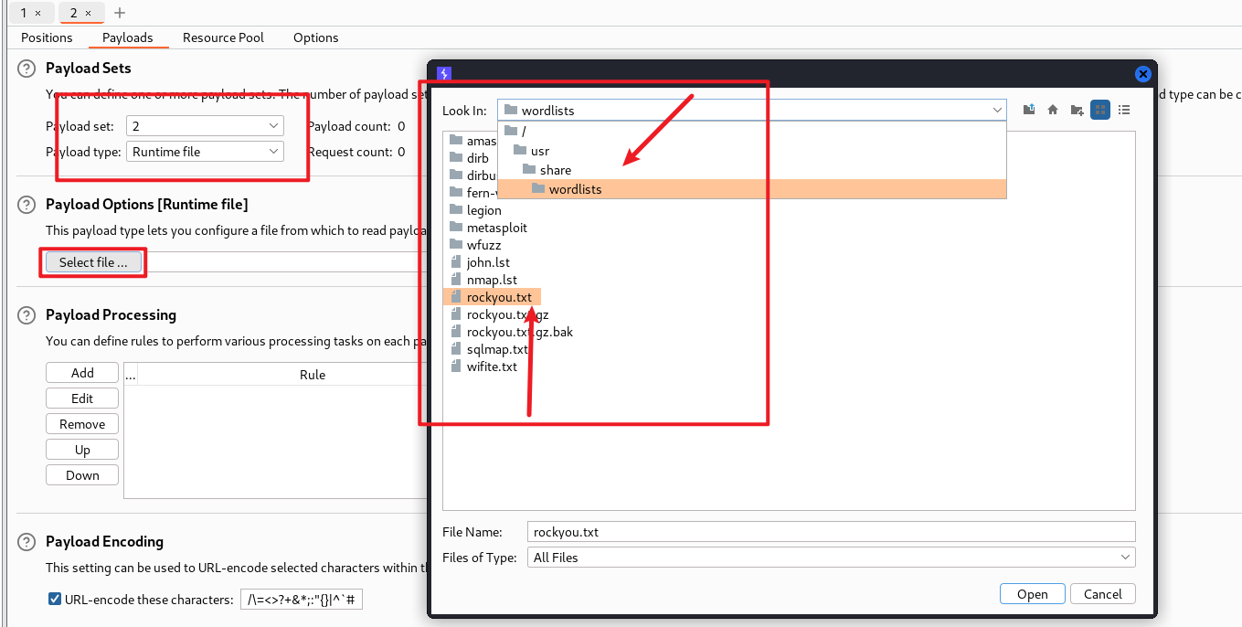Expand the Payload set dropdown
Image resolution: width=1242 pixels, height=627 pixels.
coord(205,126)
